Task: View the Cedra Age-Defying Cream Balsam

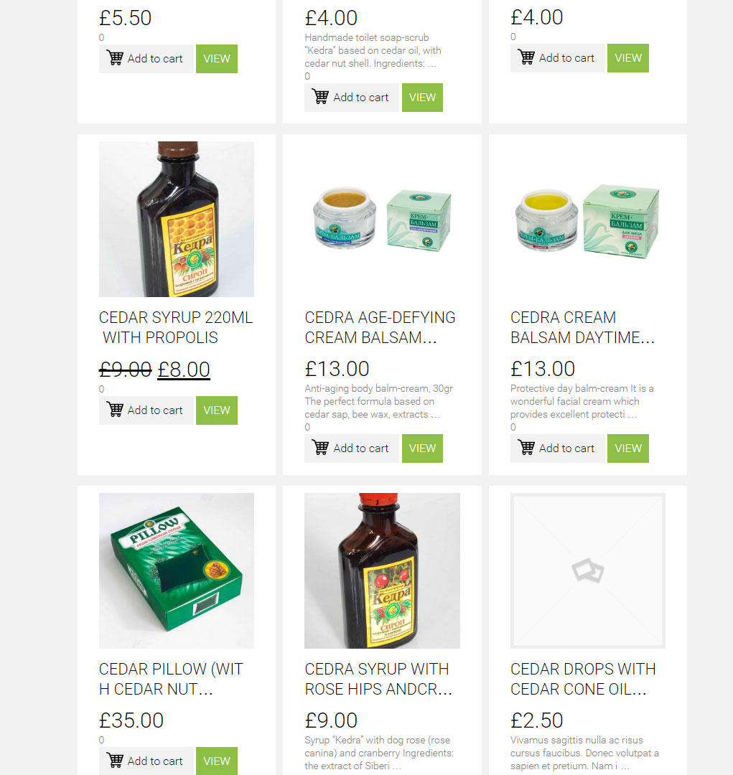Action: pyautogui.click(x=422, y=448)
